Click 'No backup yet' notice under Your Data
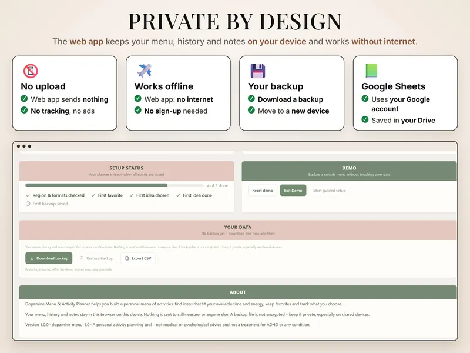470x353 pixels. [238, 234]
